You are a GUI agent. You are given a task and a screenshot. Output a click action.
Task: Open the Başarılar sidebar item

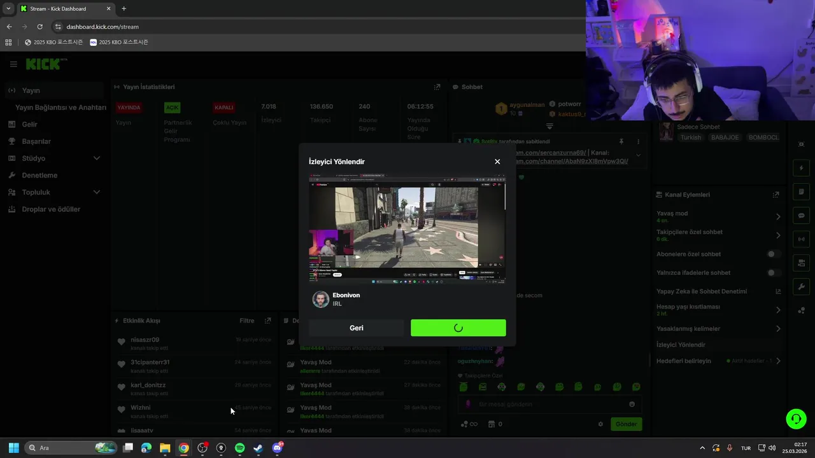coord(36,141)
